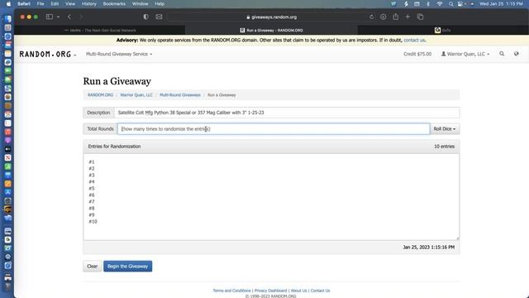Open the View menu
Viewport: 529px width, 298px height.
click(70, 3)
